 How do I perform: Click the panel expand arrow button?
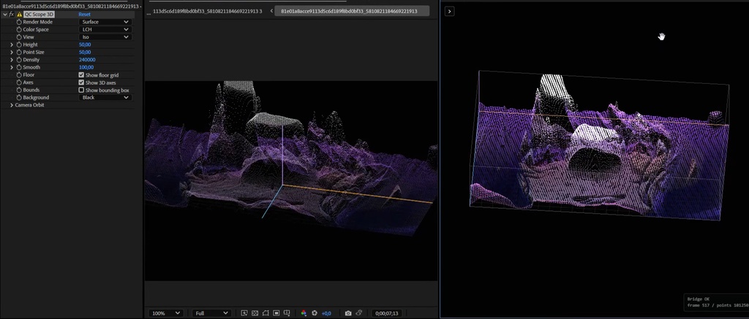pos(449,11)
